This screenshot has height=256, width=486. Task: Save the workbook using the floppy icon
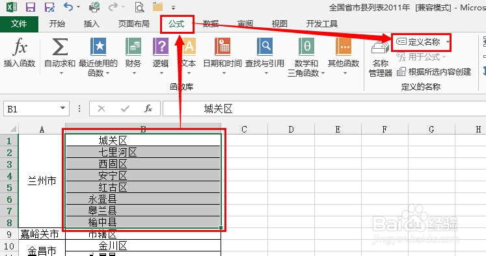tap(31, 6)
